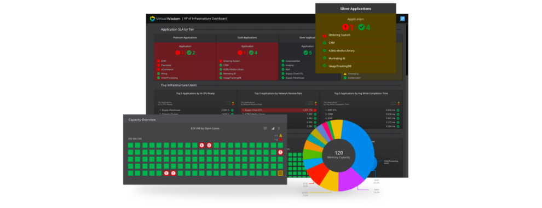
Task: Click the green check beside Imaging
Action: [282, 65]
